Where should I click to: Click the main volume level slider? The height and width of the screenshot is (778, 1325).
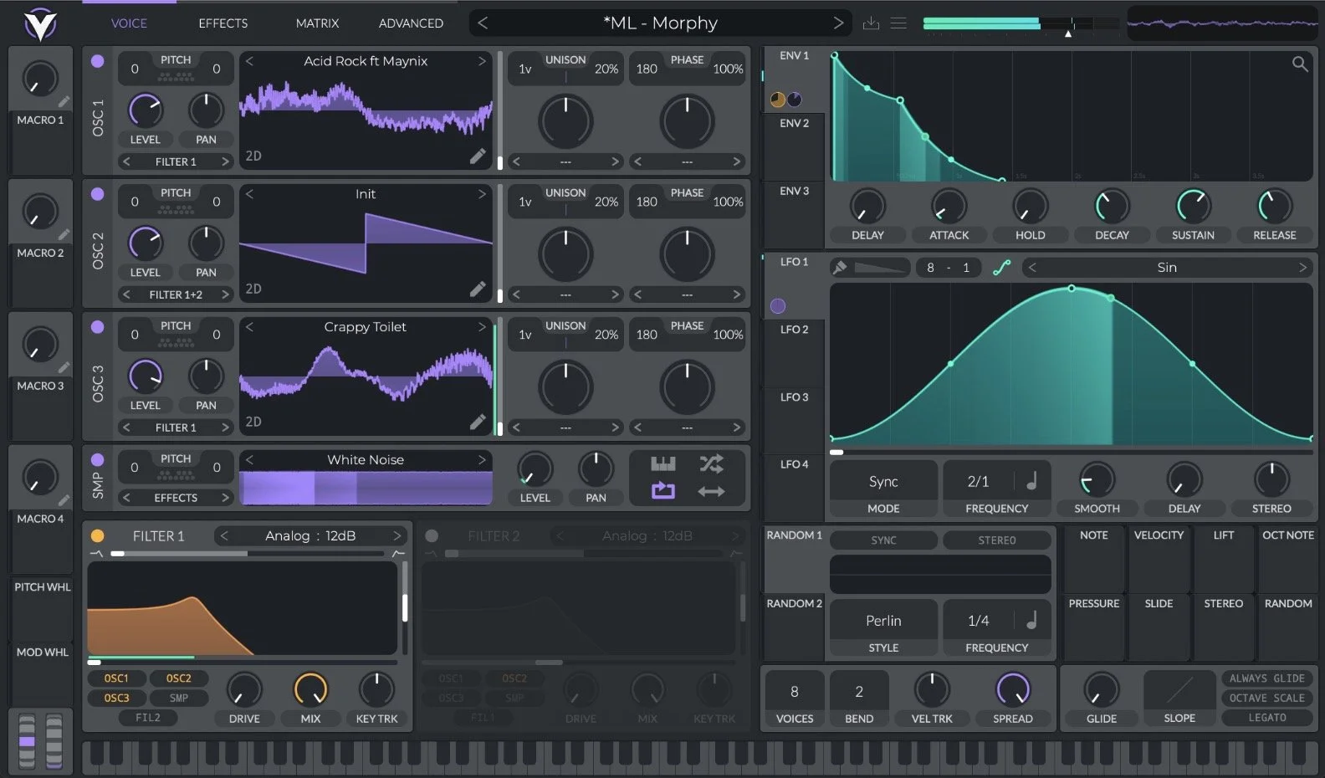pyautogui.click(x=1021, y=24)
